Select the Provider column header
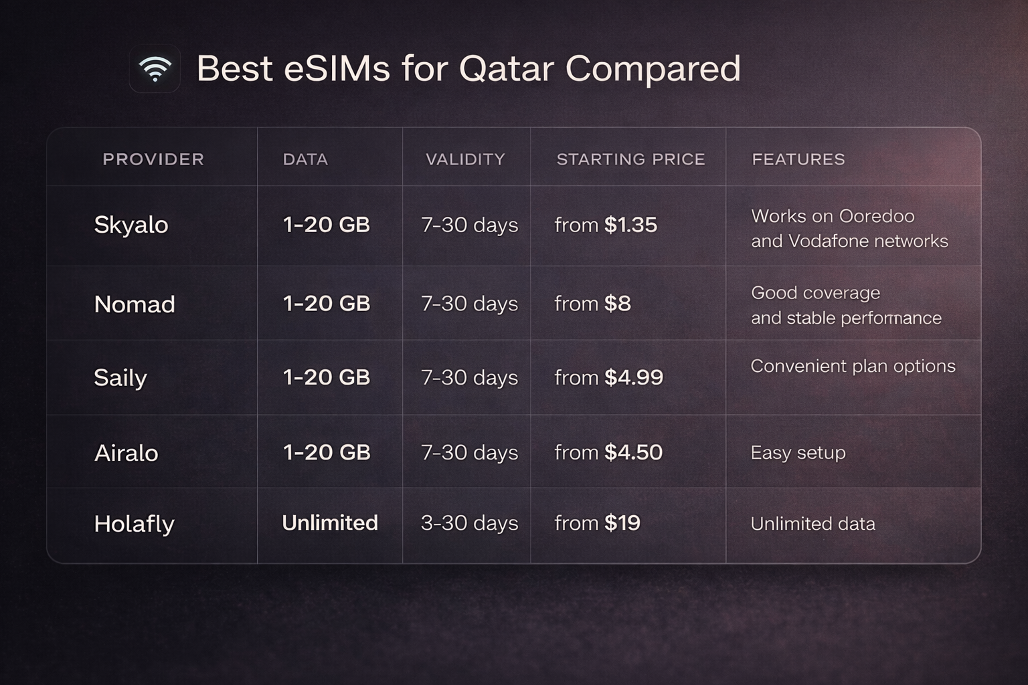This screenshot has height=685, width=1028. [153, 159]
